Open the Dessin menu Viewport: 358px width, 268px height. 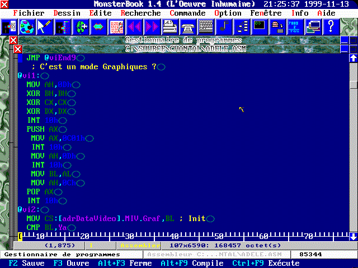pos(67,13)
